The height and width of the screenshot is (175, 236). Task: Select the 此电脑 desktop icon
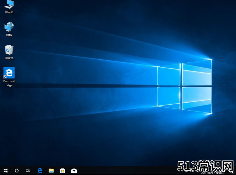[9, 7]
